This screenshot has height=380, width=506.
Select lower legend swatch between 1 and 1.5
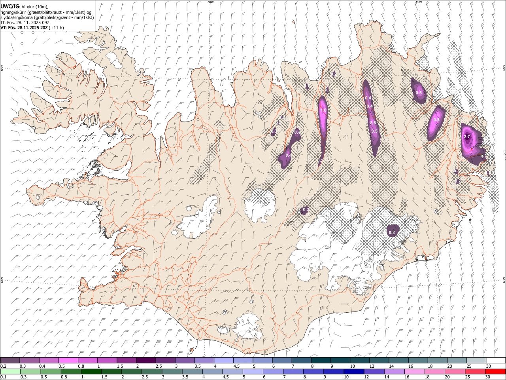91,372
